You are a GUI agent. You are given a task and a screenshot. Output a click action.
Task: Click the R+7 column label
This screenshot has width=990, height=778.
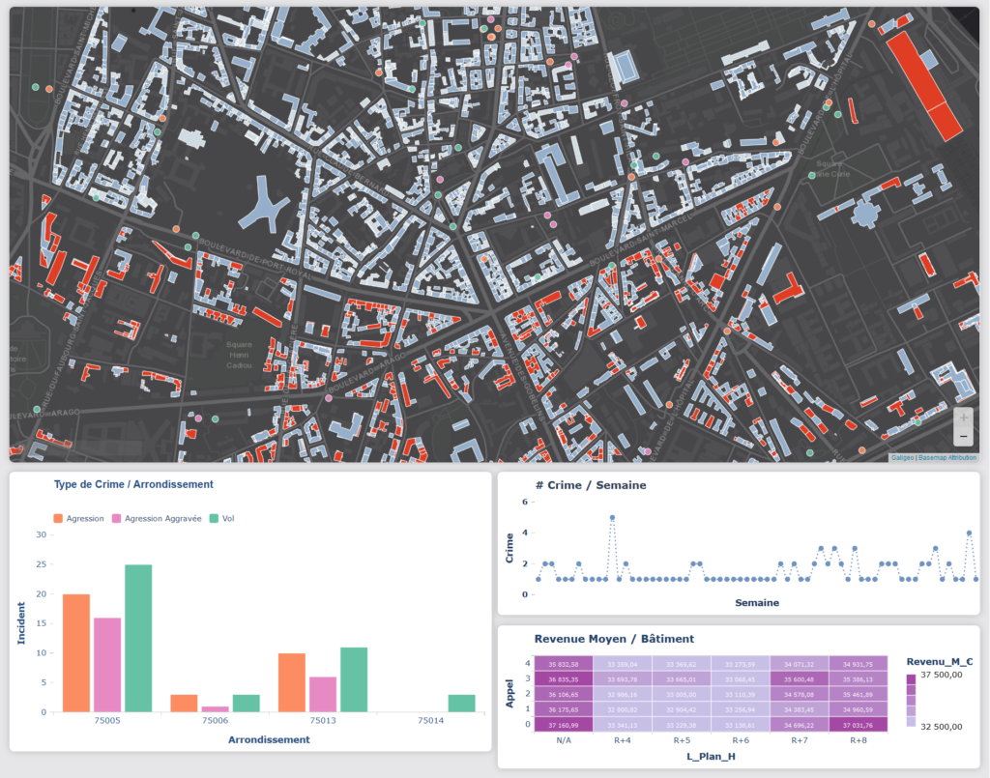(800, 740)
